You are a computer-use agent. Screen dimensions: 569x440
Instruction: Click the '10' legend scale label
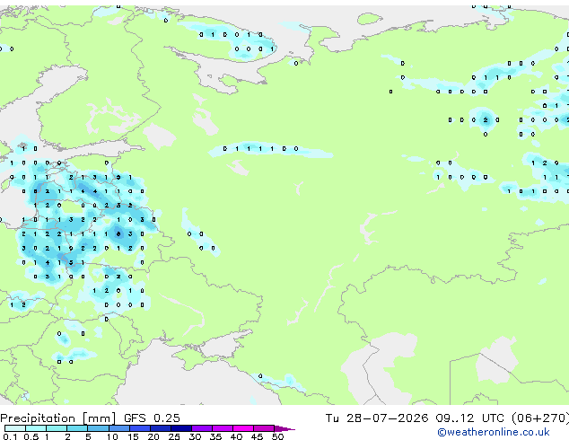point(112,436)
